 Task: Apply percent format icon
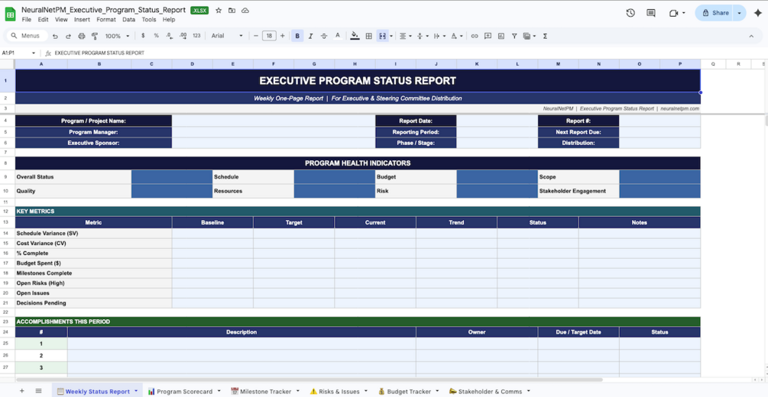(156, 36)
